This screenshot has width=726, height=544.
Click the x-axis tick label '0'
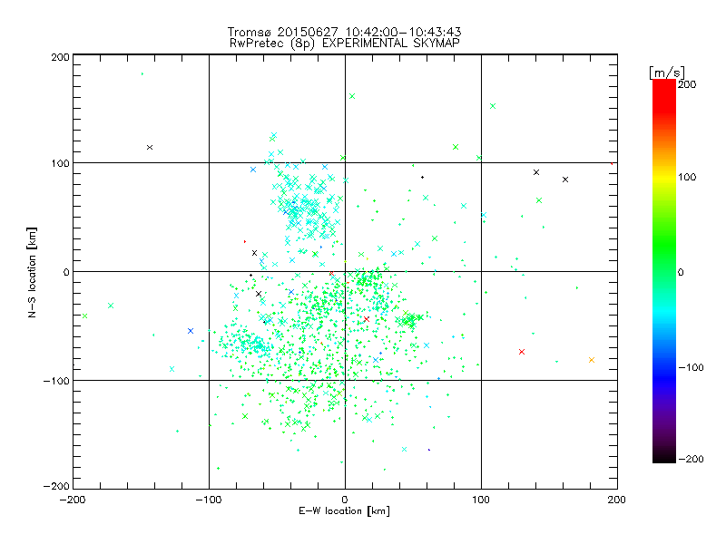point(345,500)
